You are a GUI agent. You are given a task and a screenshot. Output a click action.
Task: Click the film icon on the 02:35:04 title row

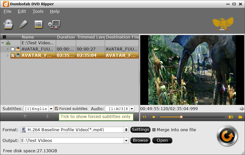point(18,55)
